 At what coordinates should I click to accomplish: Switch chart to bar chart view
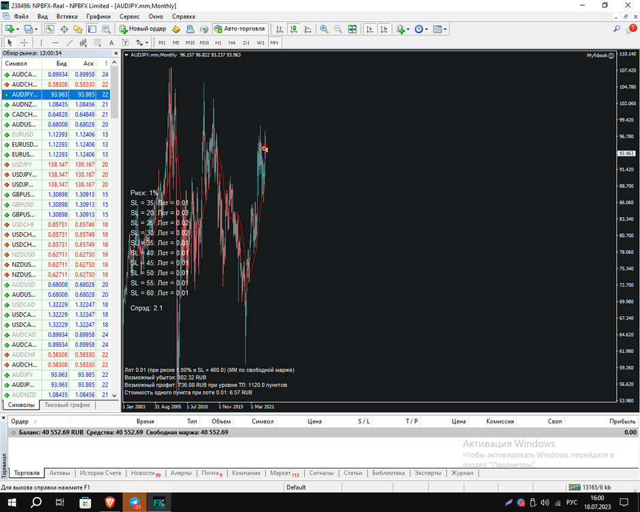pyautogui.click(x=279, y=29)
